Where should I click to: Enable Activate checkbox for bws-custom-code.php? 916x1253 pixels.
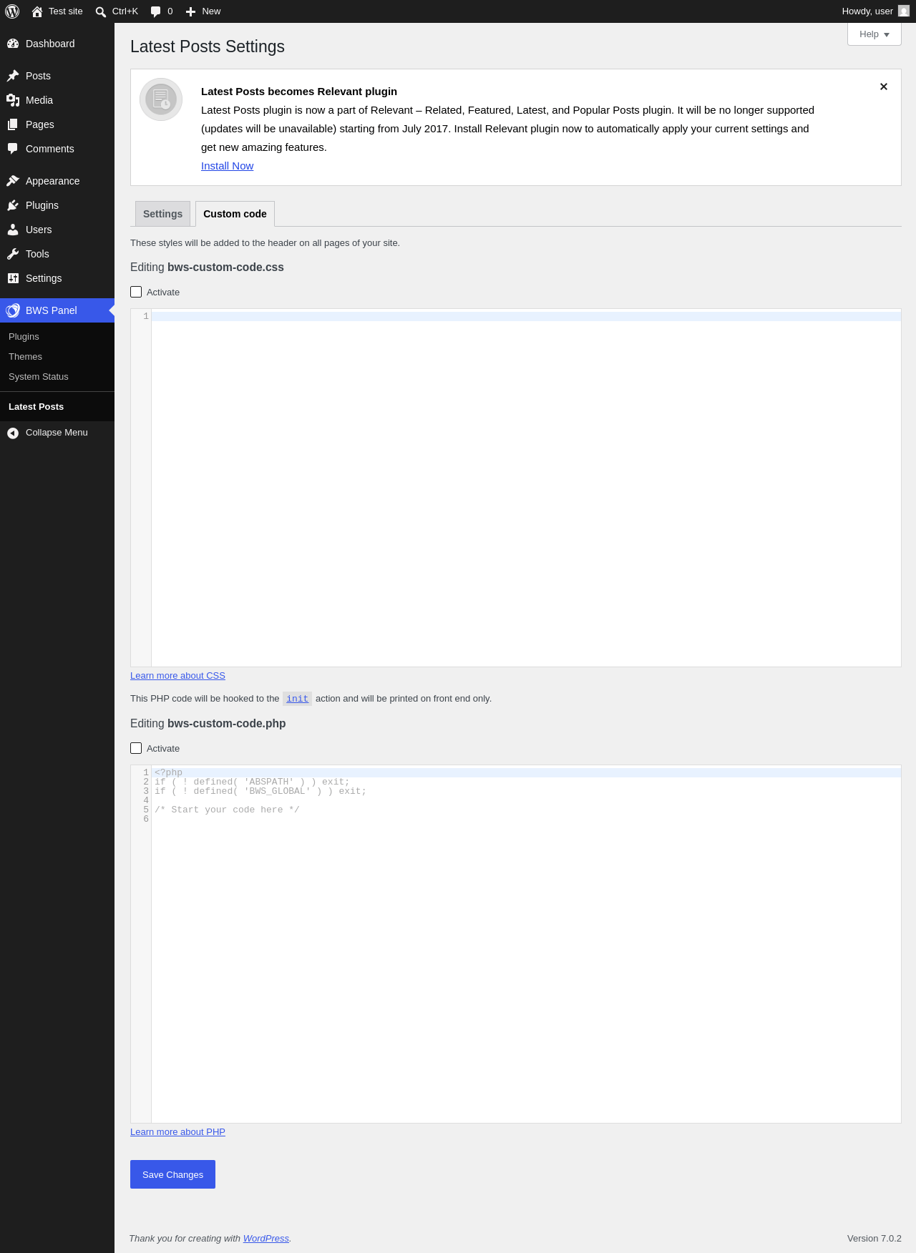coord(136,748)
